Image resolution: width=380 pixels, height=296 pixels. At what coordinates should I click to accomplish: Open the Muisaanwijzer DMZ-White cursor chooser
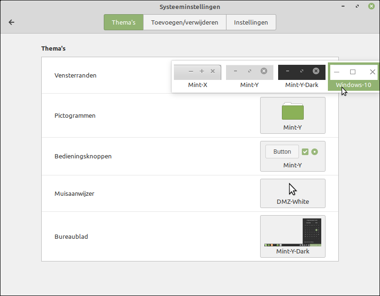coord(293,193)
